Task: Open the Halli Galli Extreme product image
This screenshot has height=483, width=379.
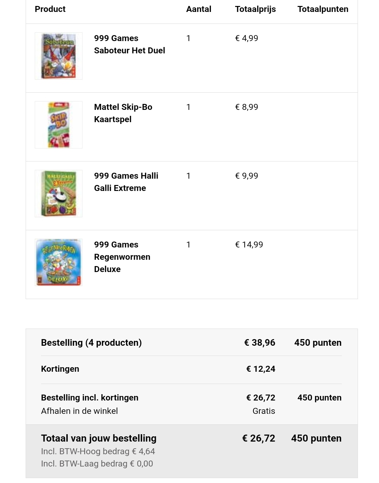Action: coord(59,194)
